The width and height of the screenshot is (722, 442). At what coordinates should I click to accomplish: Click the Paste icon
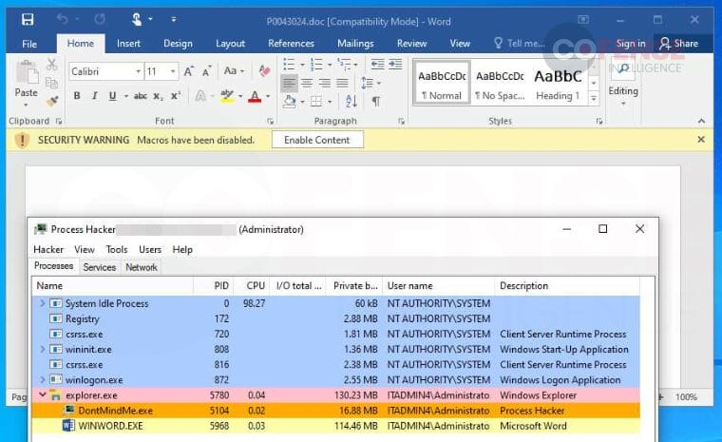tap(26, 76)
